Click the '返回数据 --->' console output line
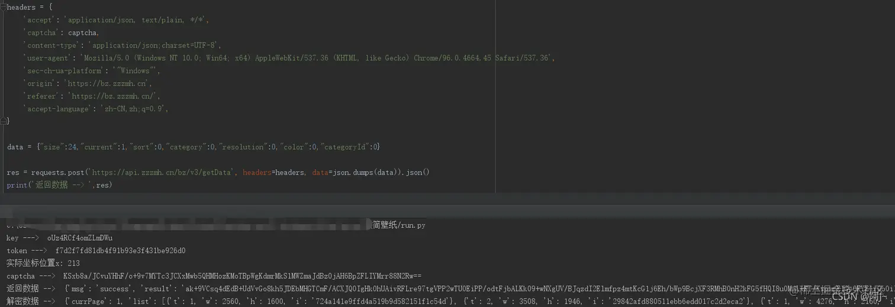This screenshot has height=307, width=895. coord(450,289)
